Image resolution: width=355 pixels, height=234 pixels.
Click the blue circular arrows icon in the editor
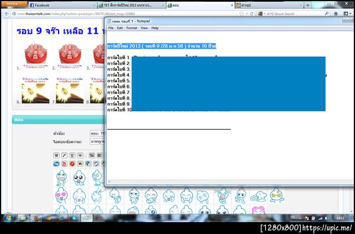click(96, 164)
